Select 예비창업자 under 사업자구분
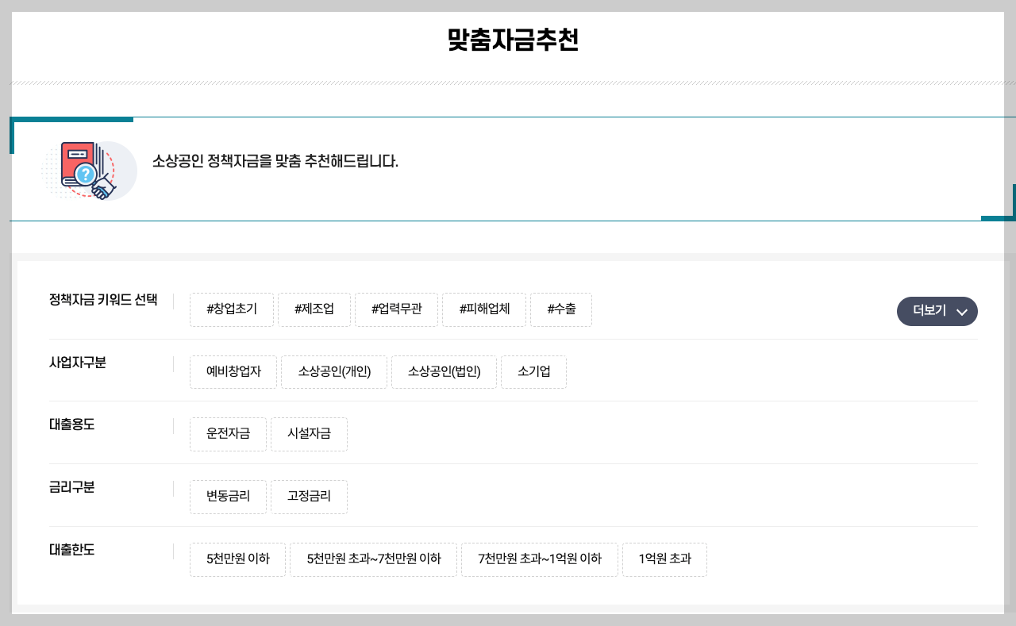The image size is (1016, 626). pos(233,372)
